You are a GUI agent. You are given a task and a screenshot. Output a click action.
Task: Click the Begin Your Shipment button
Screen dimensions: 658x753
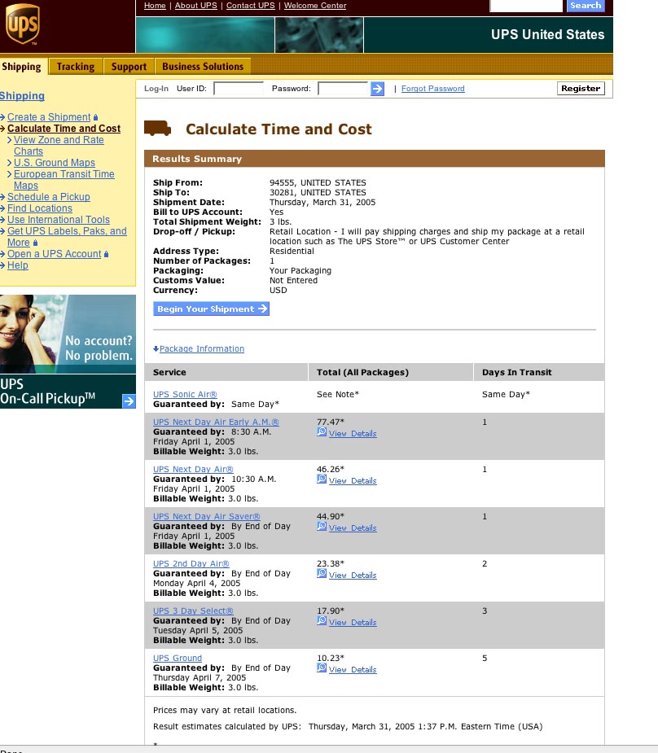click(212, 309)
